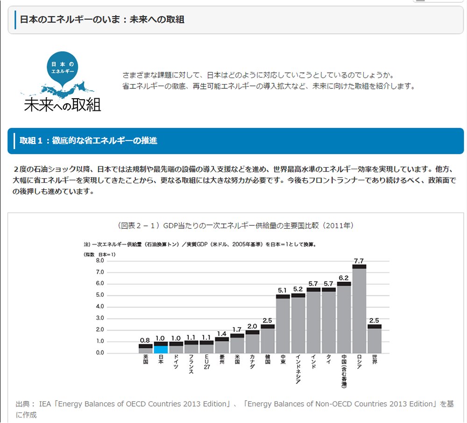Screen dimensions: 467x423
Task: Click the 韓国 bar labeled 2.5
Action: 268,339
